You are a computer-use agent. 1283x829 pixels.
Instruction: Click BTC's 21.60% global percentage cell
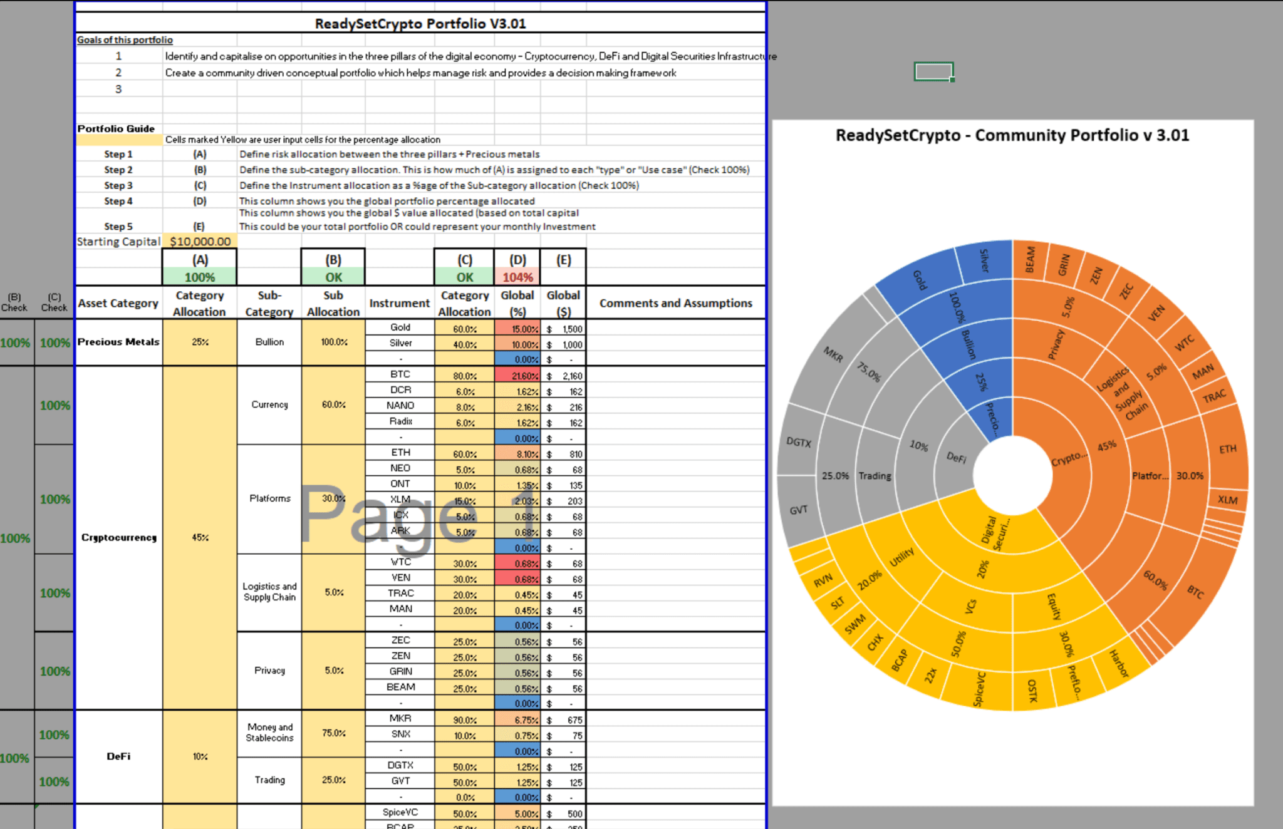pos(517,376)
